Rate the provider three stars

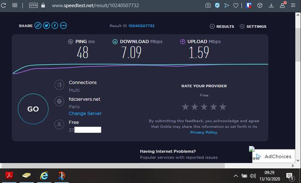coord(204,107)
